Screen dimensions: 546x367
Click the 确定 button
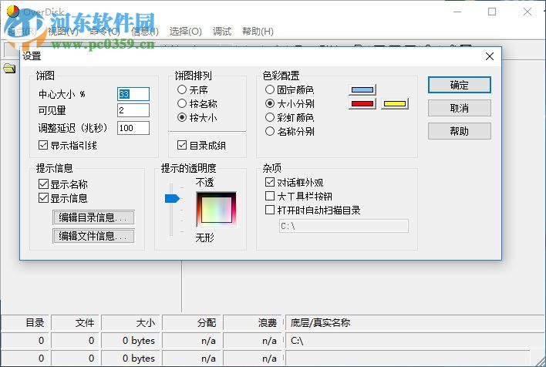(460, 85)
